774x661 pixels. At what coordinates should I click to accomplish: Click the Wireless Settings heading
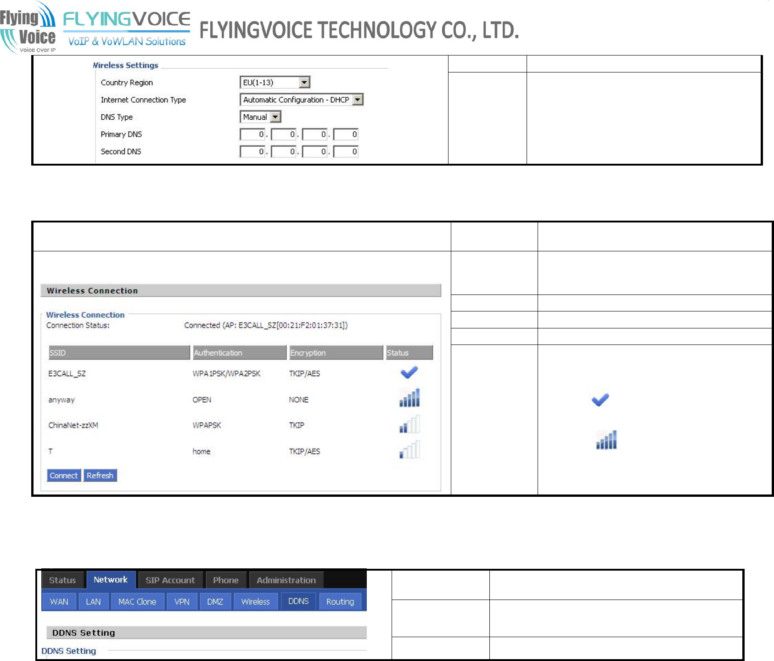tap(126, 65)
